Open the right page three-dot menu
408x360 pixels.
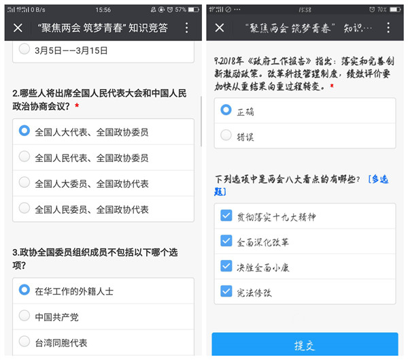388,28
